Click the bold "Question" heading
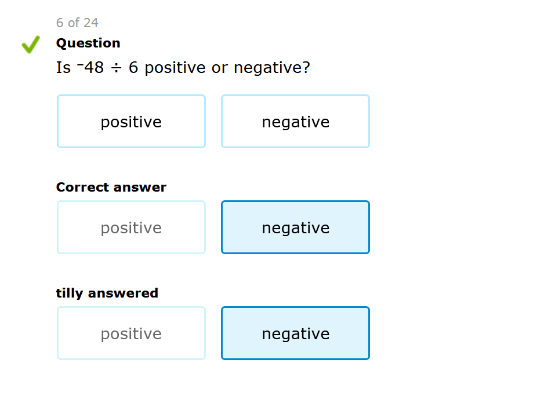 [x=88, y=43]
